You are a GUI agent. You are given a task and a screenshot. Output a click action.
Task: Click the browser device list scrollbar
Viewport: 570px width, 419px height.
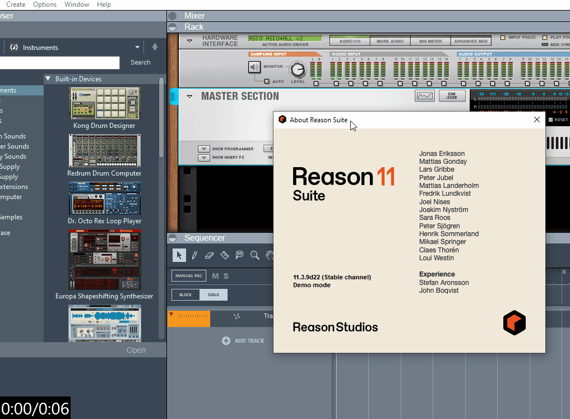point(161,117)
